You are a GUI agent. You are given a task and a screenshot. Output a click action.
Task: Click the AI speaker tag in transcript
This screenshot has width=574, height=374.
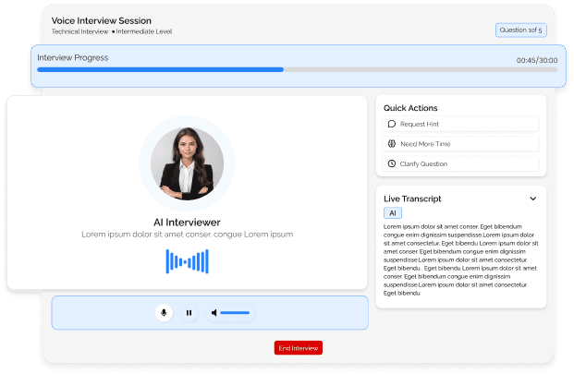(393, 213)
